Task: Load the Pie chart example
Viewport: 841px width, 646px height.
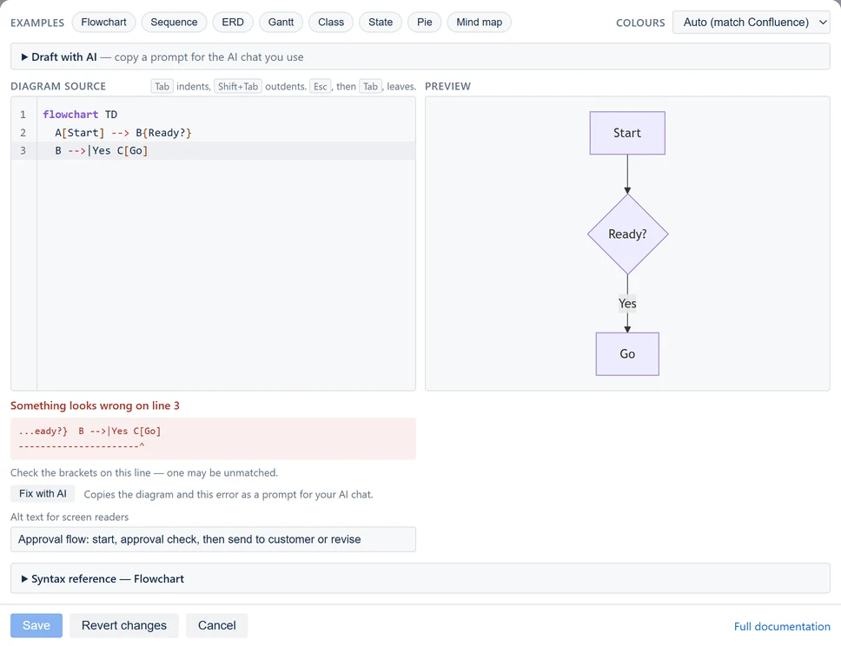Action: 424,22
